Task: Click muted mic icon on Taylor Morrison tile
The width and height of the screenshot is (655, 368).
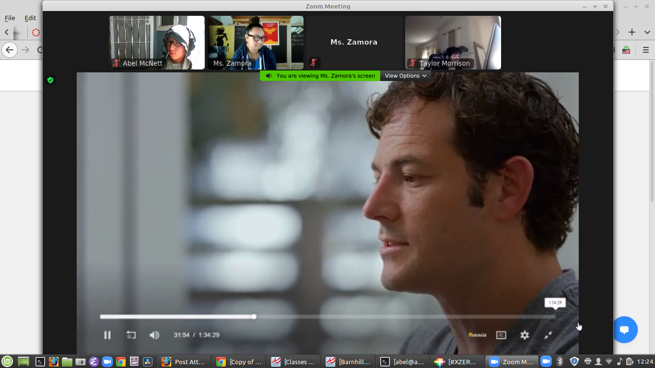Action: [x=412, y=63]
